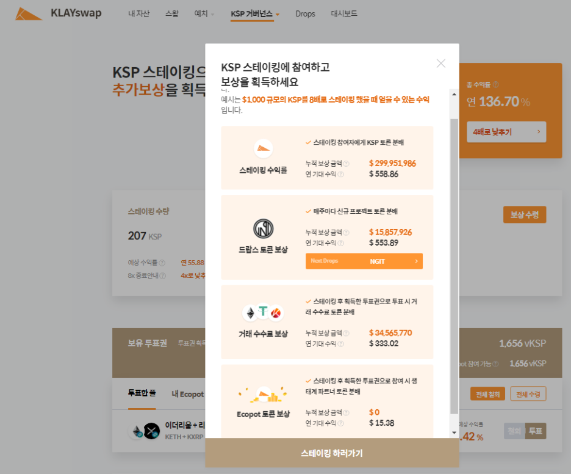Click the 투표 button in the pool row
Screen dimensions: 571x474
tap(536, 431)
